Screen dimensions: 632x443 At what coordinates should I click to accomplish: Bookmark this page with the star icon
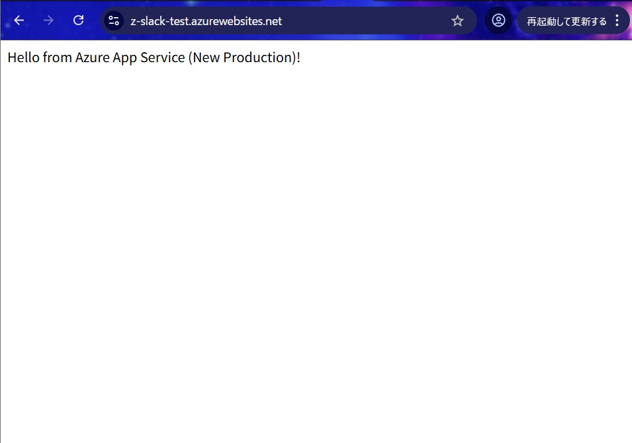tap(457, 20)
